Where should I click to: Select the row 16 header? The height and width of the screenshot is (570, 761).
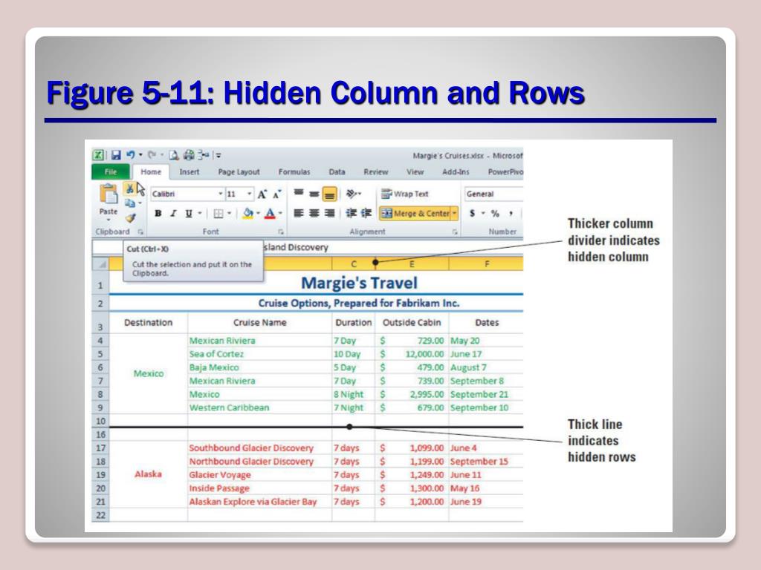pos(100,435)
